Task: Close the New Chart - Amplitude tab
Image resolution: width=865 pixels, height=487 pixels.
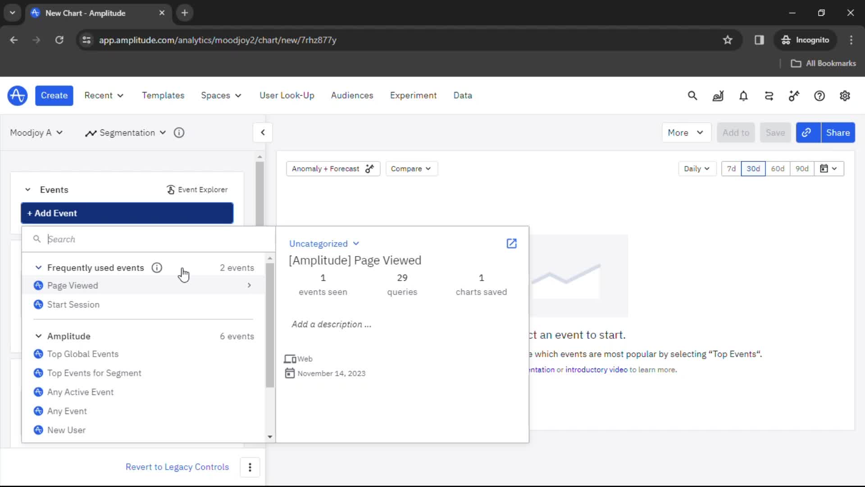Action: coord(162,13)
